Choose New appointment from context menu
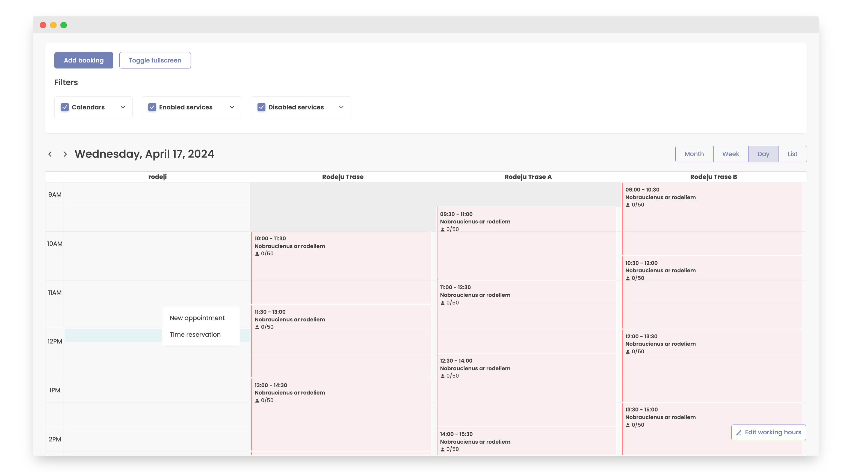This screenshot has width=852, height=472. [x=197, y=318]
